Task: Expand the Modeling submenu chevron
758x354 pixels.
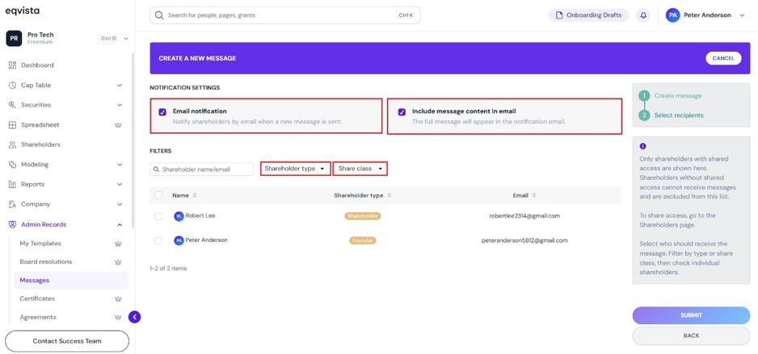Action: (x=120, y=165)
